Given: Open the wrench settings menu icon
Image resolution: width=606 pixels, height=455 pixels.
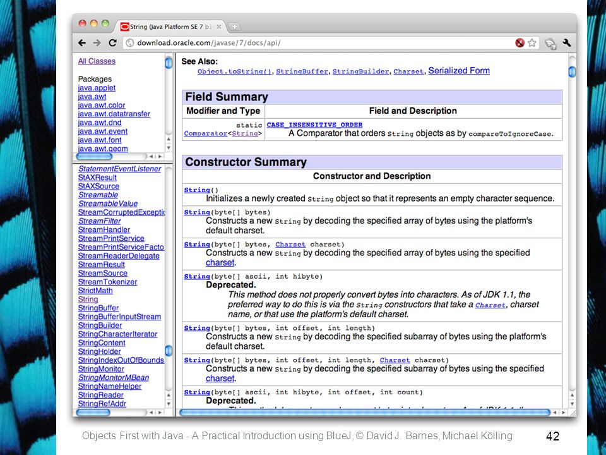Looking at the screenshot, I should pos(567,43).
